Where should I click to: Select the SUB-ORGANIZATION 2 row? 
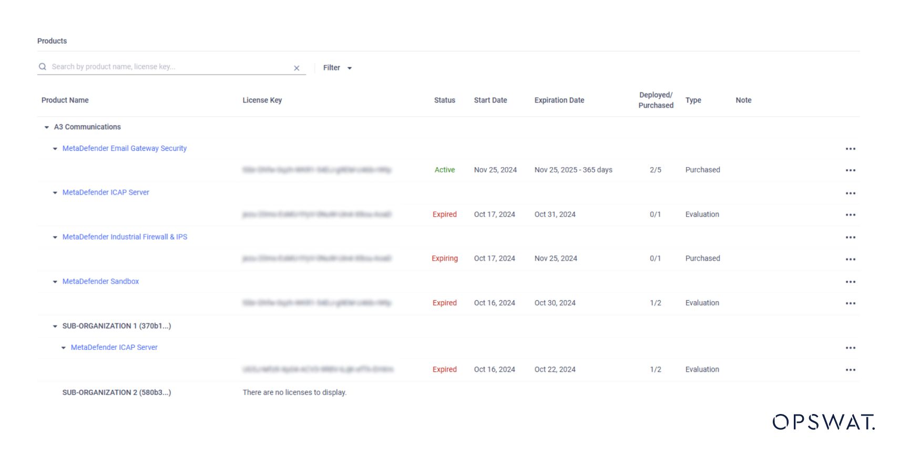click(x=117, y=392)
